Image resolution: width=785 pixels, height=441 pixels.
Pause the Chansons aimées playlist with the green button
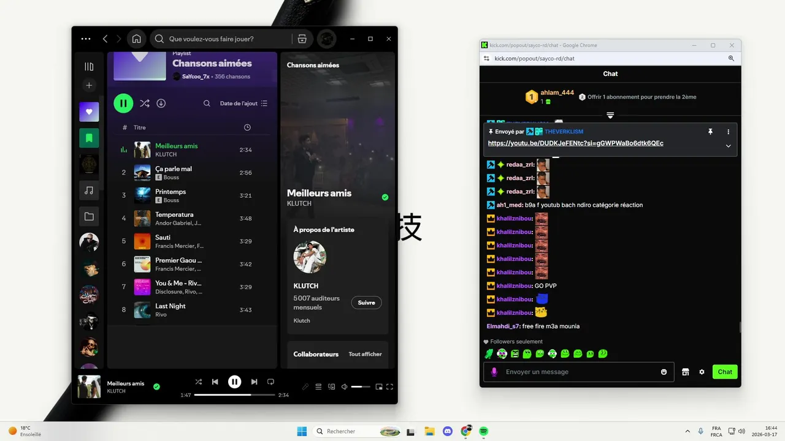(123, 104)
